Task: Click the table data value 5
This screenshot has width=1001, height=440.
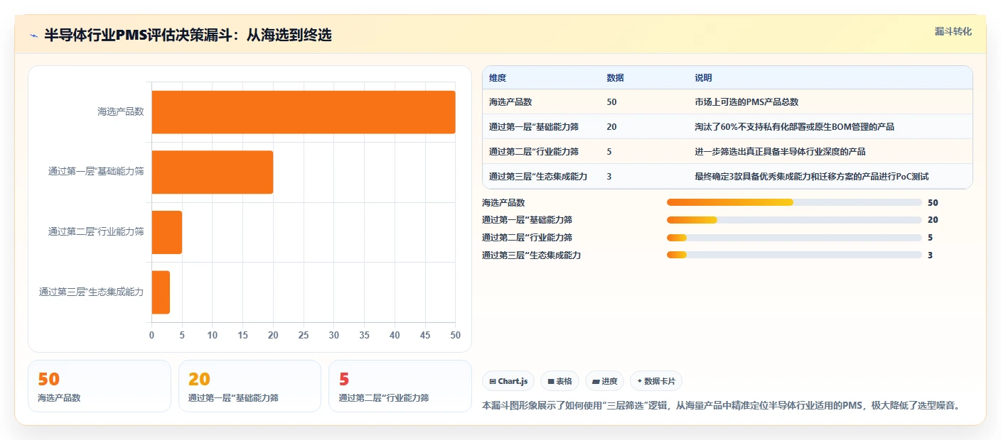Action: tap(609, 152)
